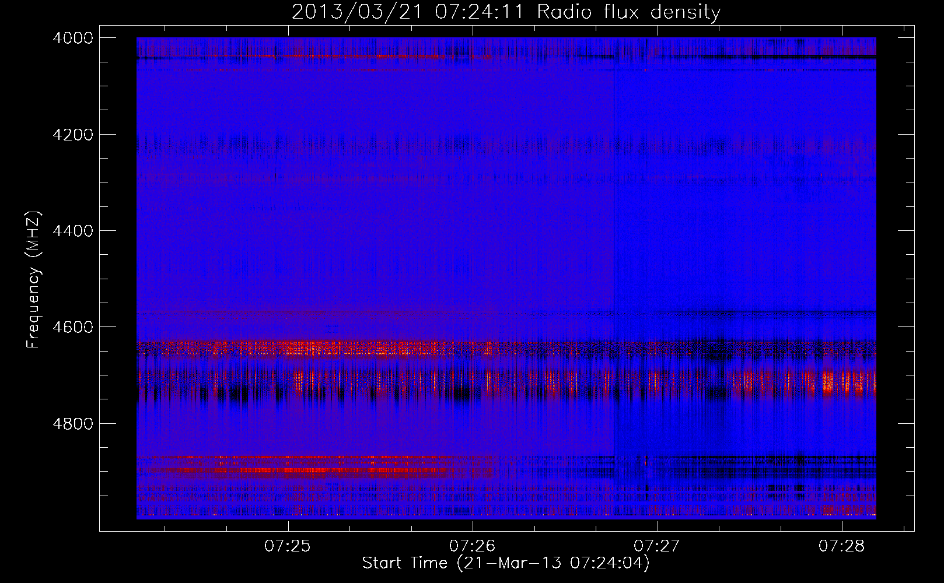The width and height of the screenshot is (944, 583).
Task: Click the 07:28 time tick label
Action: point(842,546)
